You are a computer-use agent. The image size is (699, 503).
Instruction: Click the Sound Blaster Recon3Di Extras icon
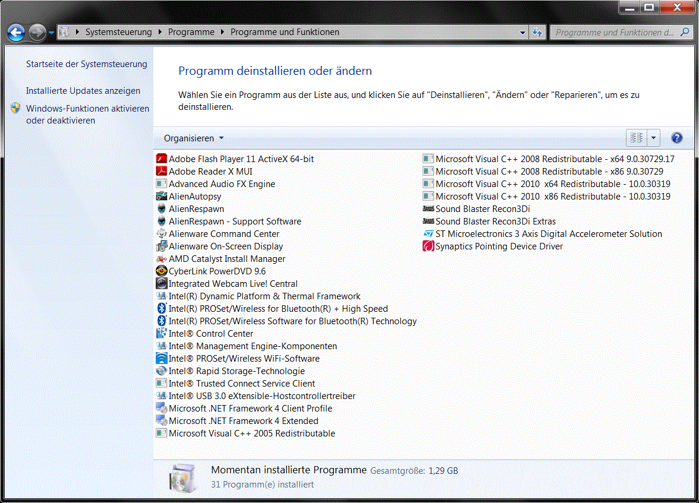point(429,221)
